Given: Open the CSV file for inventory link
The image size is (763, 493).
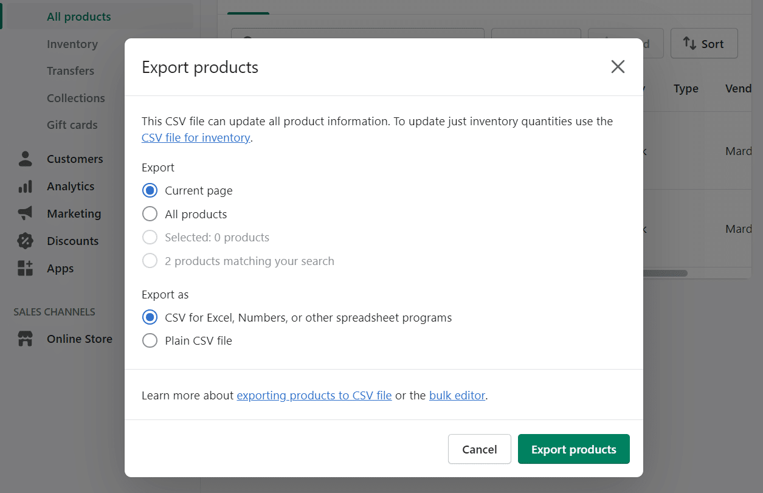Looking at the screenshot, I should (x=196, y=137).
